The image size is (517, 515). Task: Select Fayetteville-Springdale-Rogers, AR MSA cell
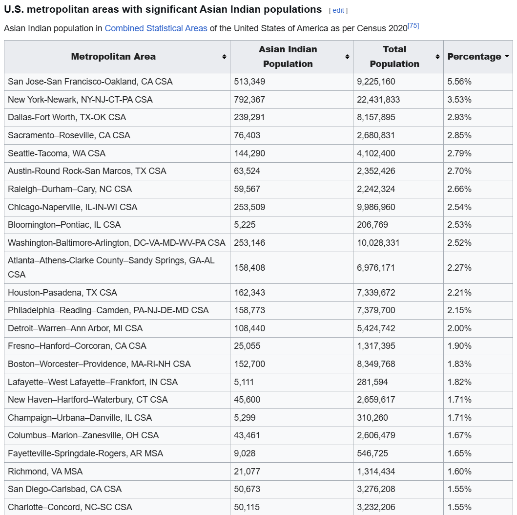point(117,453)
